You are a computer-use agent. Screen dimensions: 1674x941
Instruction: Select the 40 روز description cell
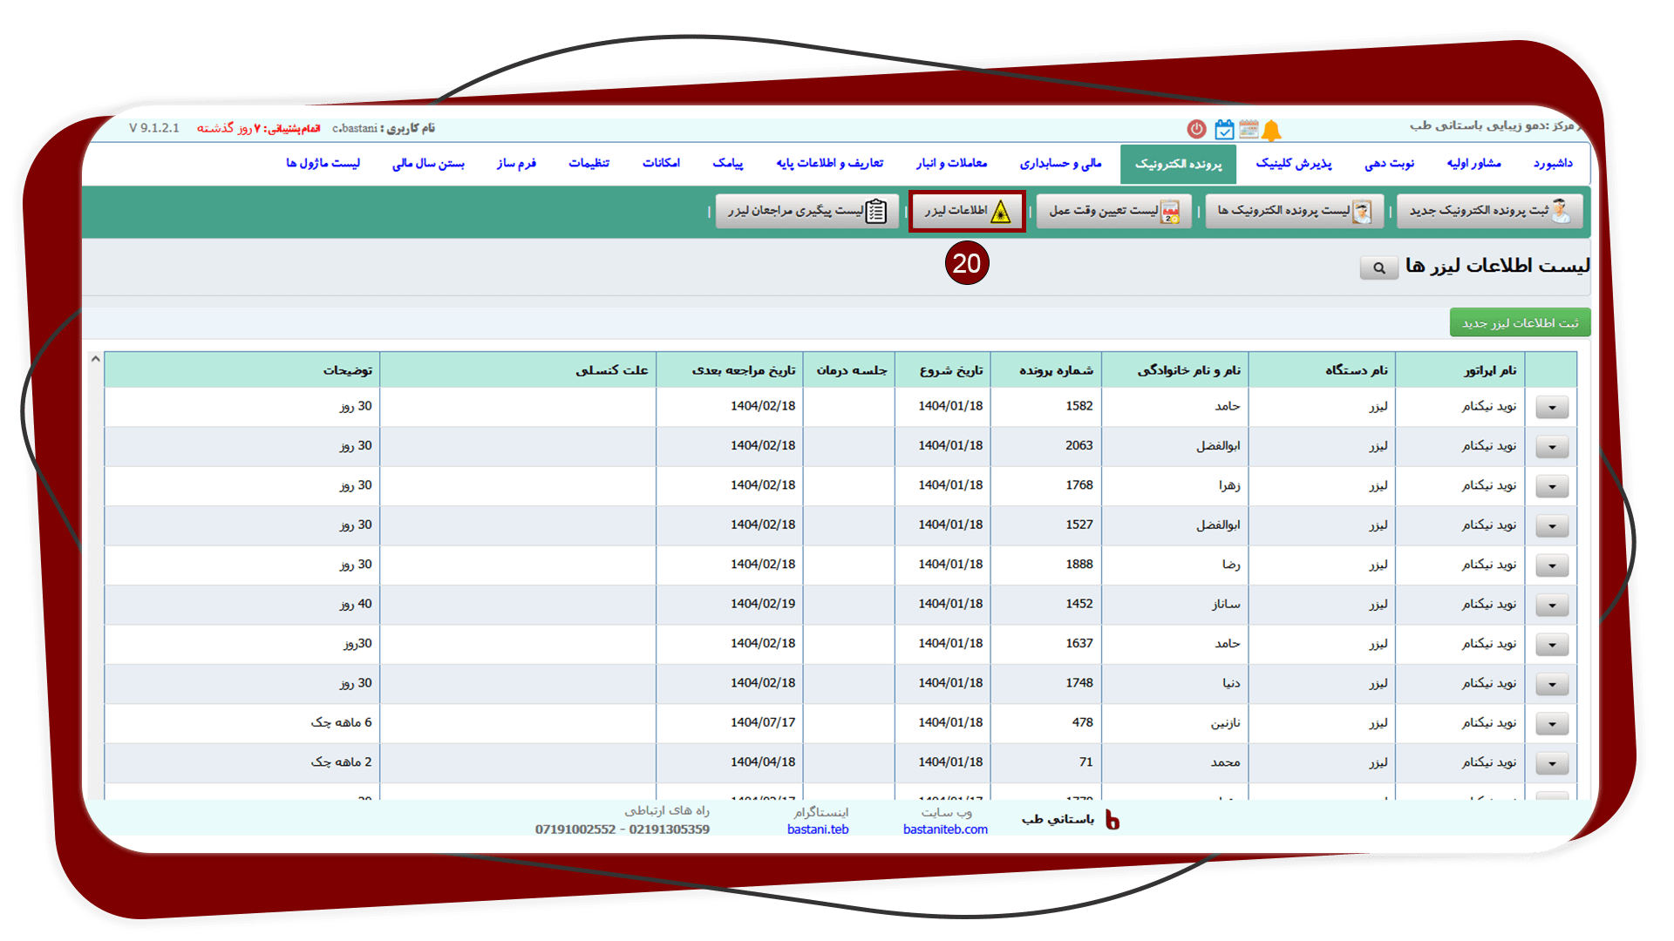[242, 604]
